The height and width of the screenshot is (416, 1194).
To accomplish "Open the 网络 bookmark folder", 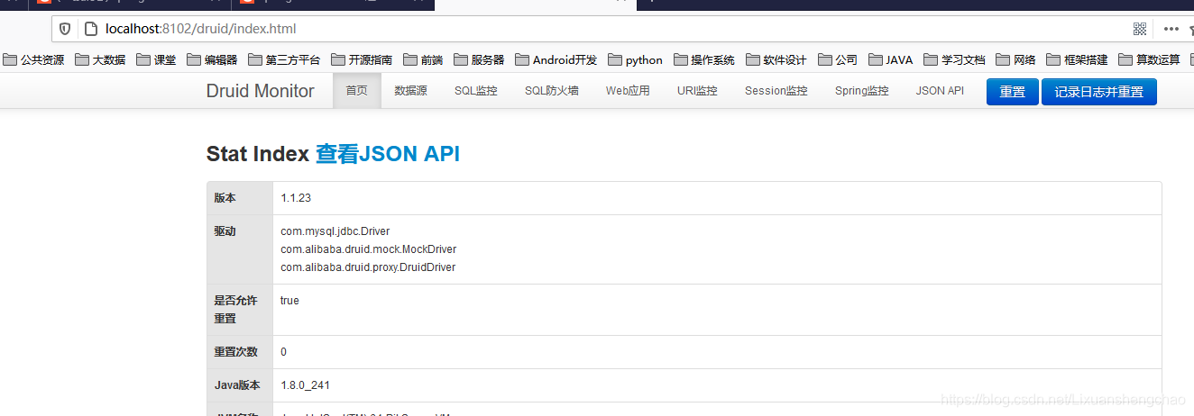I will tap(1015, 60).
